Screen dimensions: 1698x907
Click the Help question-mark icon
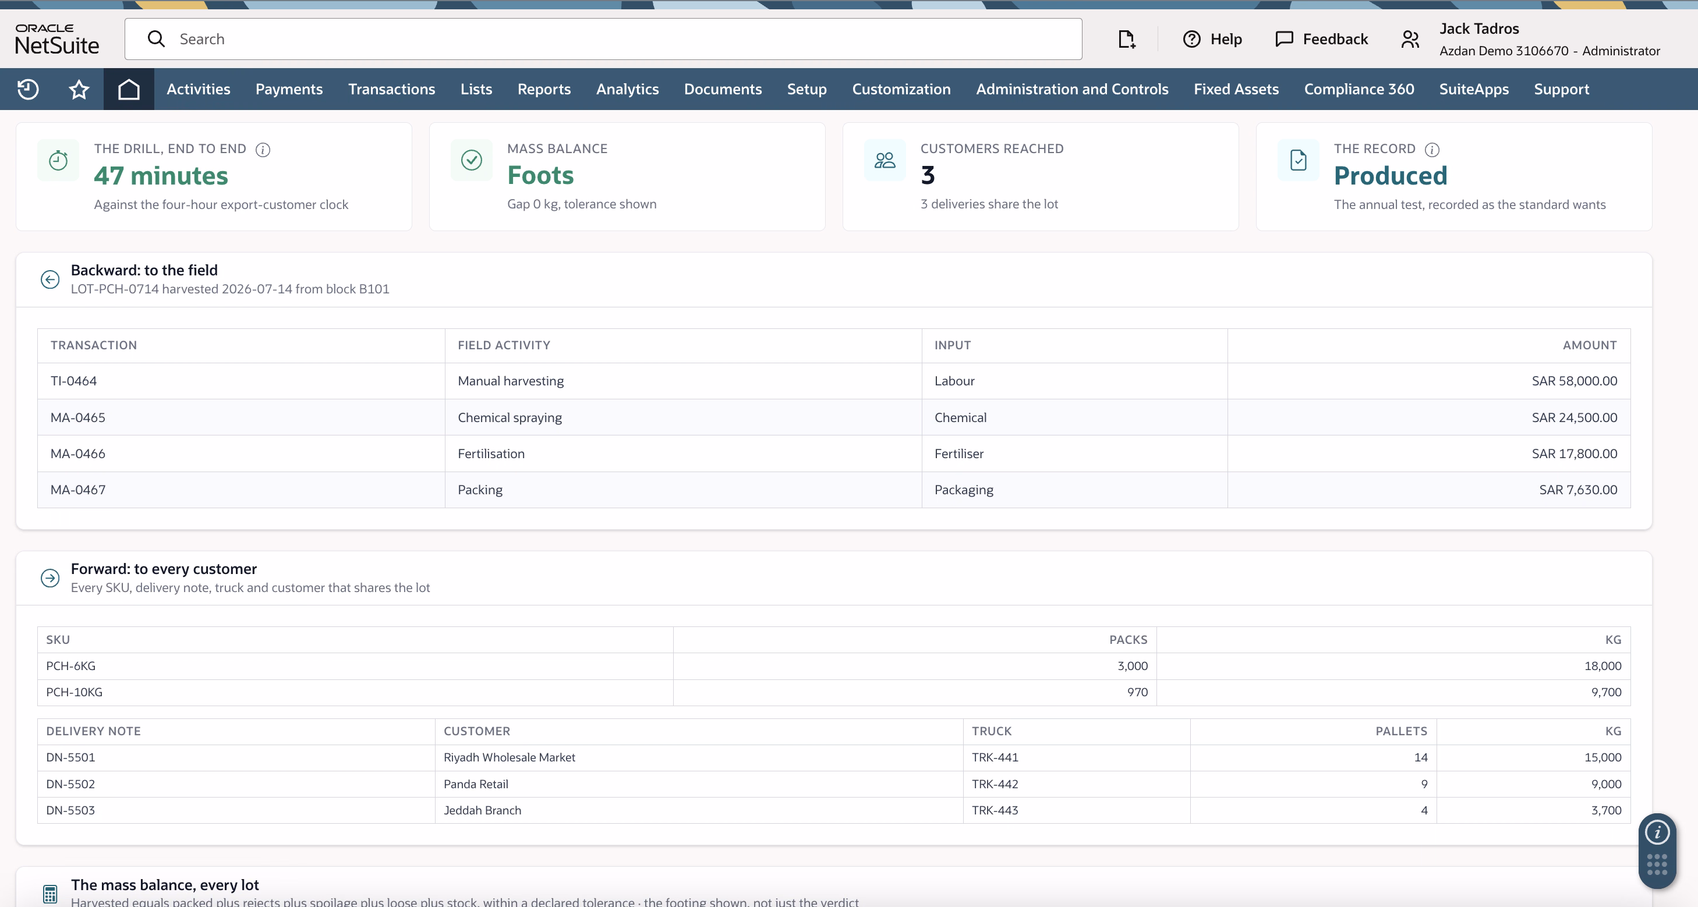[x=1192, y=39]
